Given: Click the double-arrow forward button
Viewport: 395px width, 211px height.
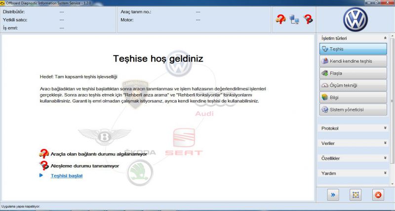Looking at the screenshot, I should point(333,195).
